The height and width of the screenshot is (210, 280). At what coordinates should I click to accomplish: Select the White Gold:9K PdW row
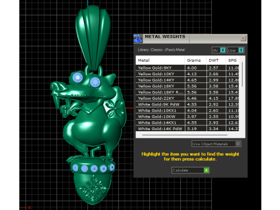[187, 104]
